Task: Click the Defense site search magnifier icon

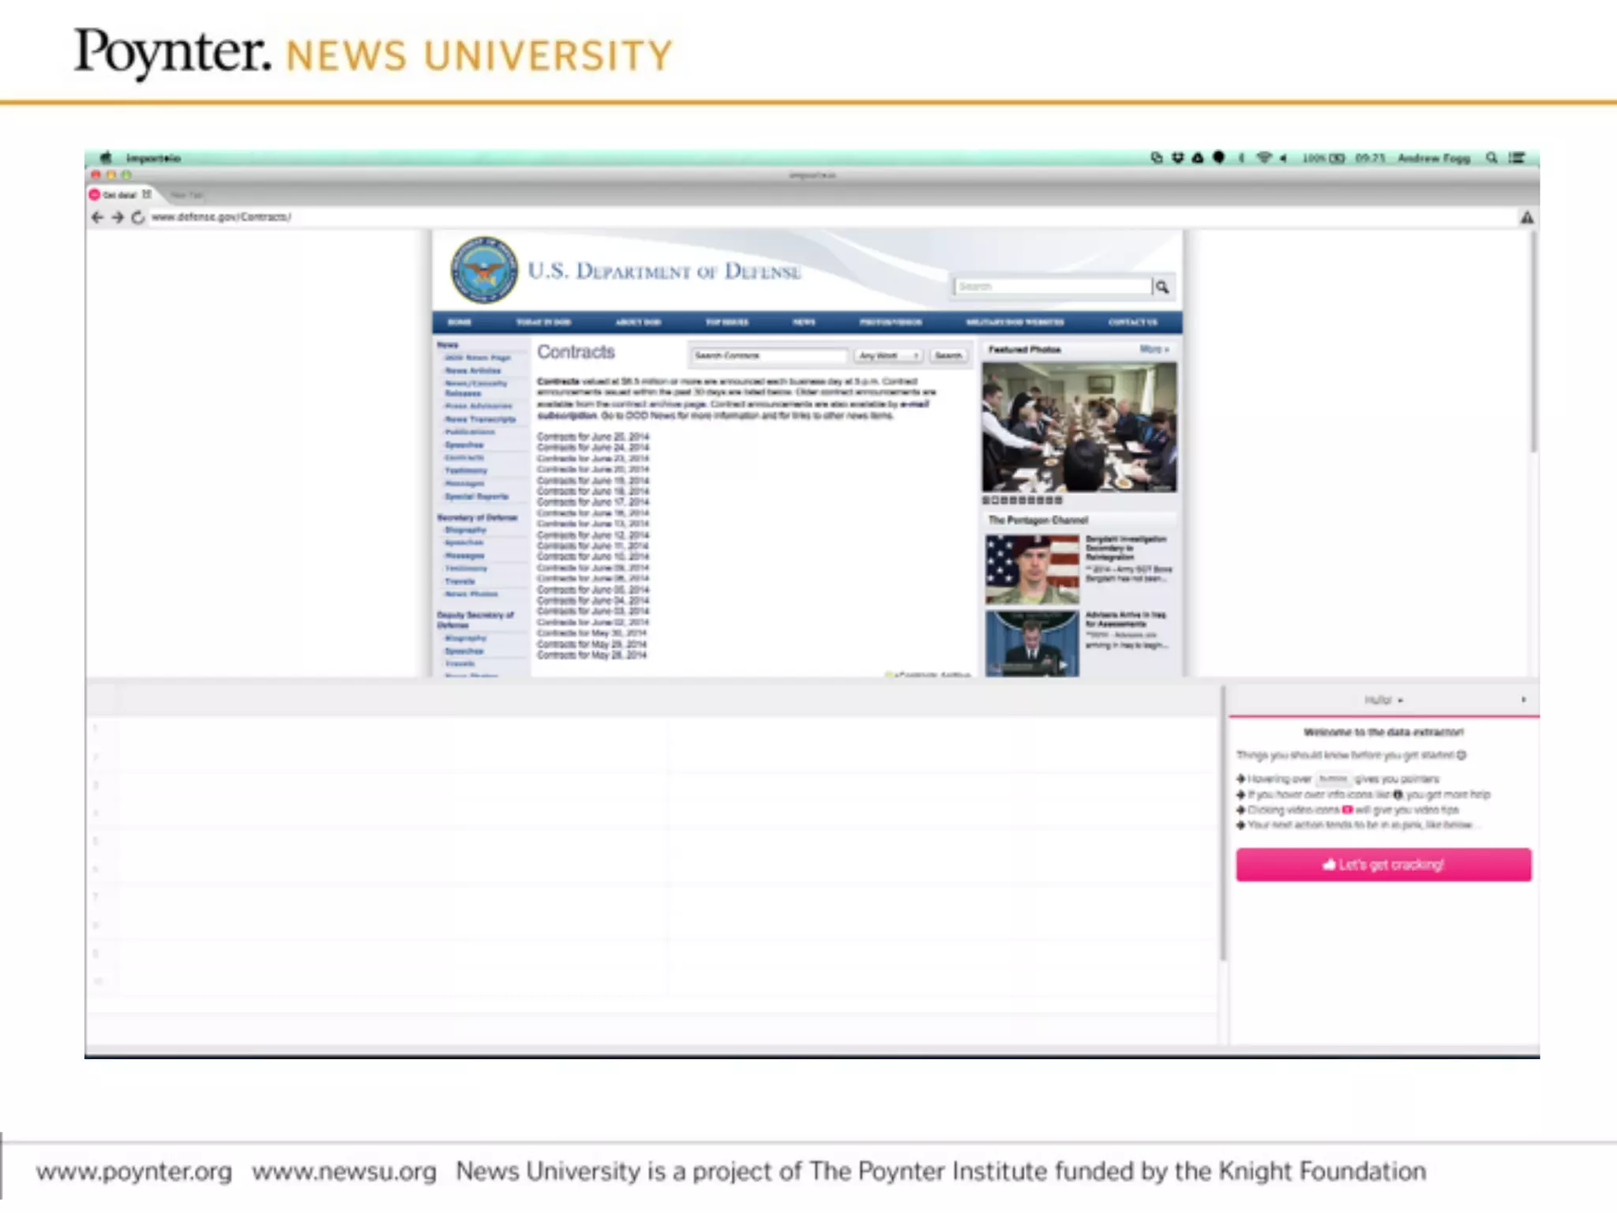Action: (x=1162, y=287)
